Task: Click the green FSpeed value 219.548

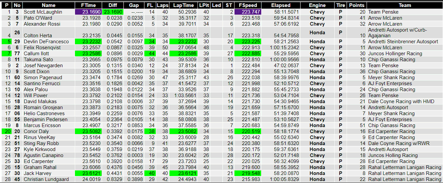Action: (x=248, y=173)
